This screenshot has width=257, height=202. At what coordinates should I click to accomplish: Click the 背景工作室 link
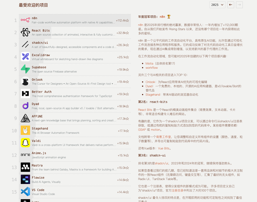163,137
